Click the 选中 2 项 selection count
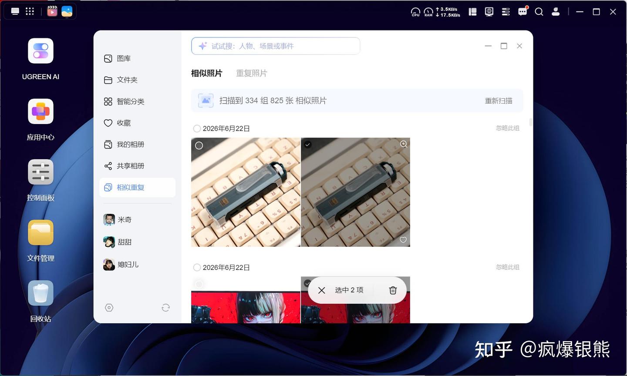The height and width of the screenshot is (376, 627). (x=349, y=290)
